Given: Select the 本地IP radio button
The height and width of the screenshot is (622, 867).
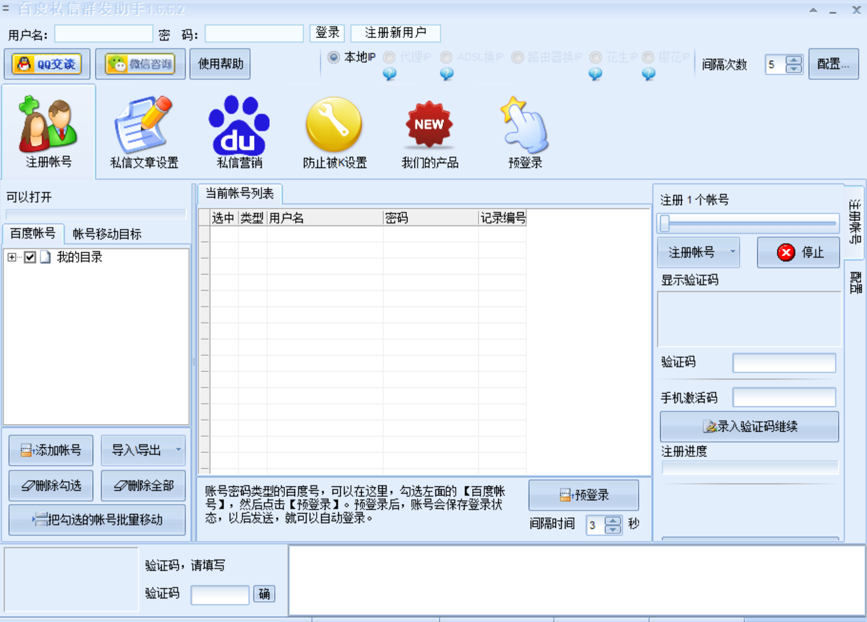Looking at the screenshot, I should click(334, 57).
